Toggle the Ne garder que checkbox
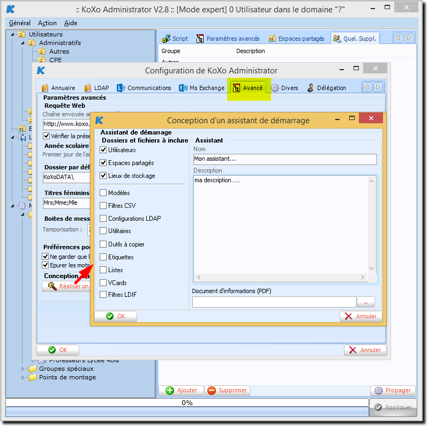 [46, 257]
